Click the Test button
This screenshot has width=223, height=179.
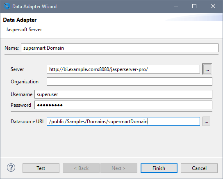pos(41,168)
